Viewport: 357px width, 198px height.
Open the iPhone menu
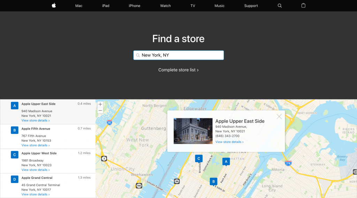tap(134, 6)
